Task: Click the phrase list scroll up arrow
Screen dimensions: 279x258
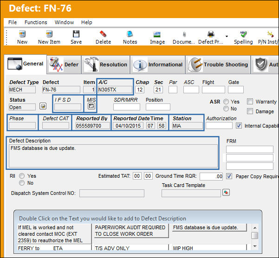Action: (255, 227)
